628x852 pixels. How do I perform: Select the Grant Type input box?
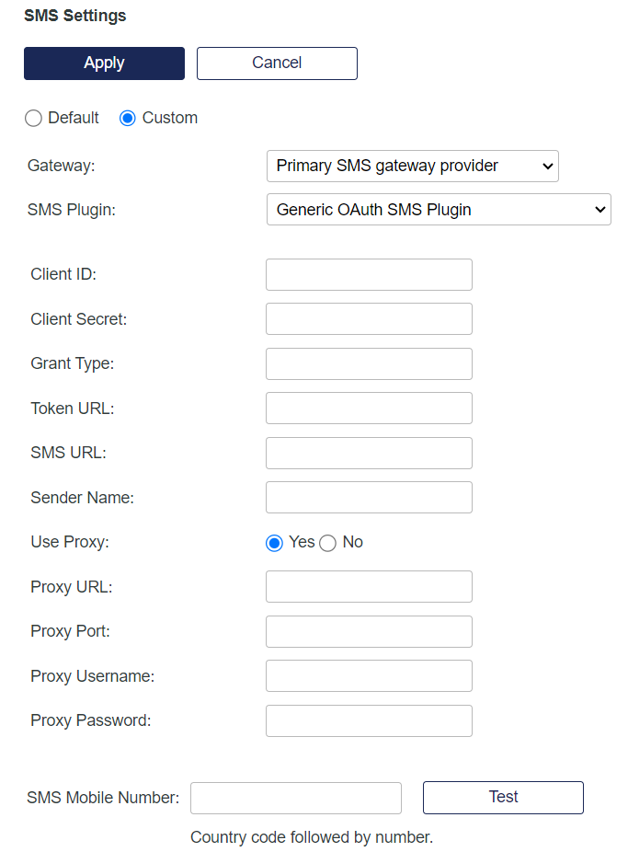[369, 363]
